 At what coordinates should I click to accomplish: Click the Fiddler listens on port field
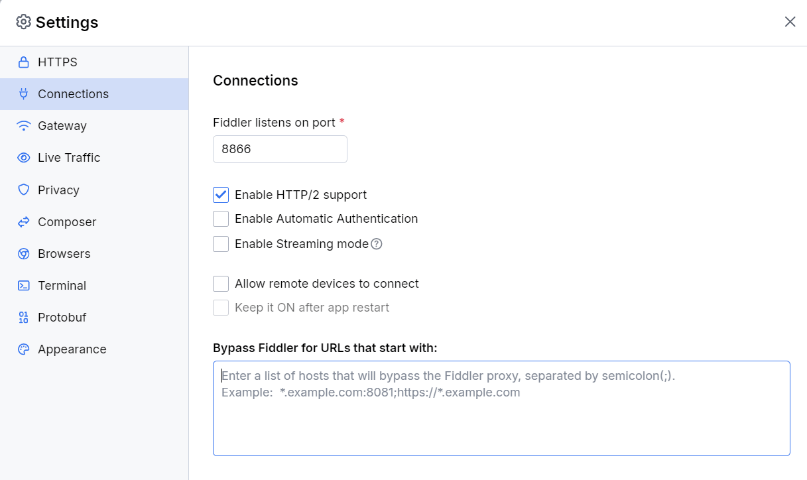pyautogui.click(x=279, y=149)
